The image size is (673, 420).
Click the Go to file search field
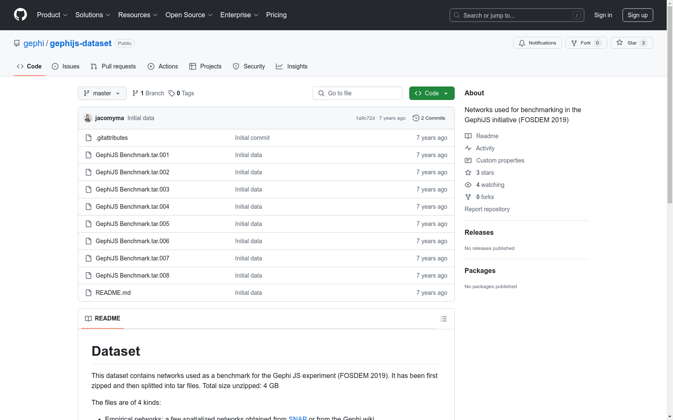click(x=358, y=93)
